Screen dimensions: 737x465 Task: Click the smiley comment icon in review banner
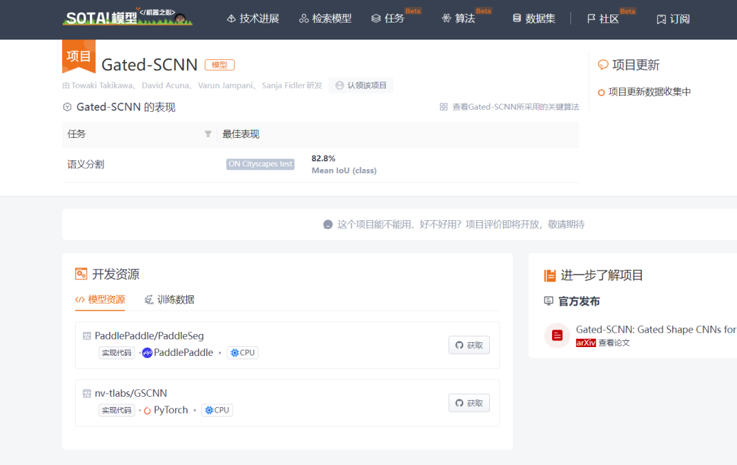tap(328, 224)
